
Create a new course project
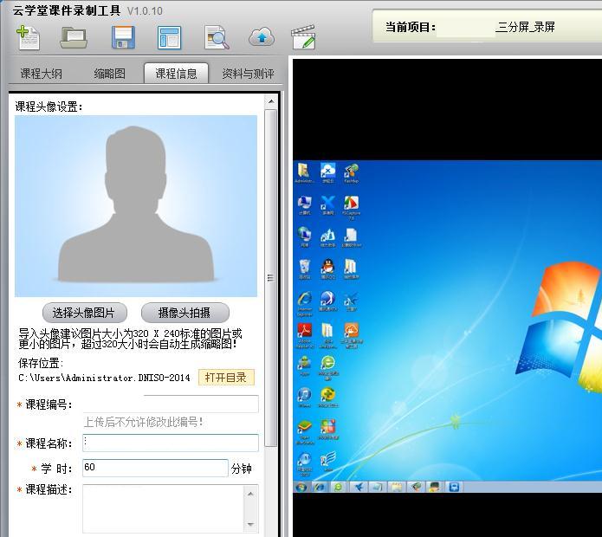[x=29, y=37]
